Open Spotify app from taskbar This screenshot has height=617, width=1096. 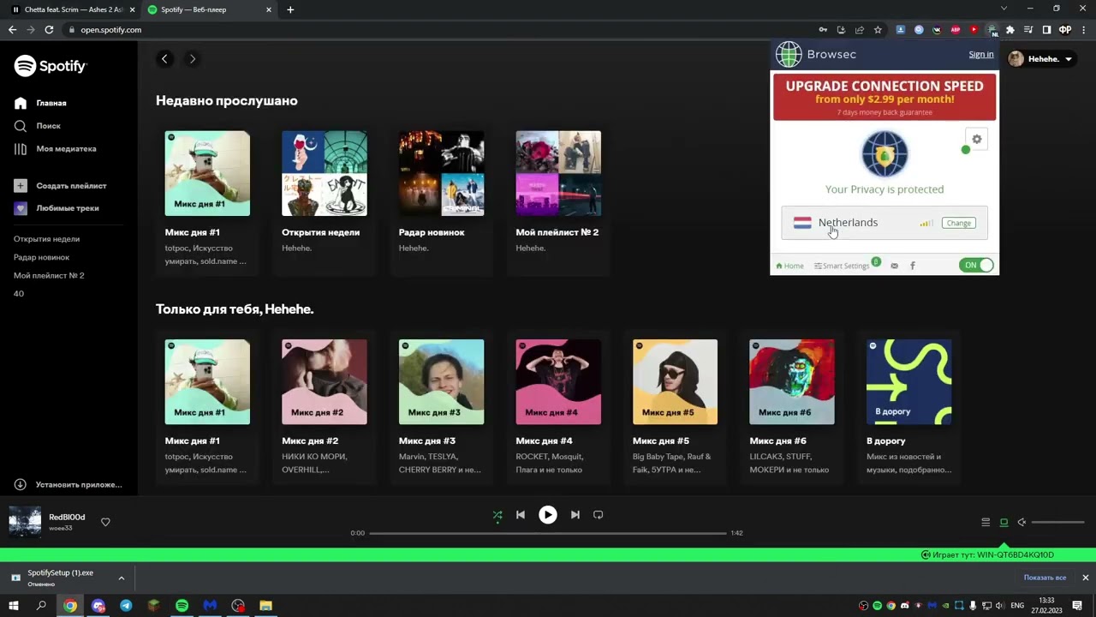[x=182, y=606]
